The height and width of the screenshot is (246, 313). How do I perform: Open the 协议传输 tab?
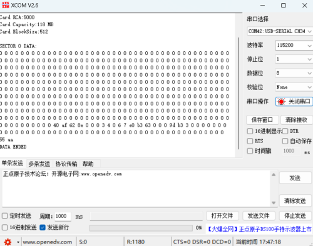pos(66,164)
